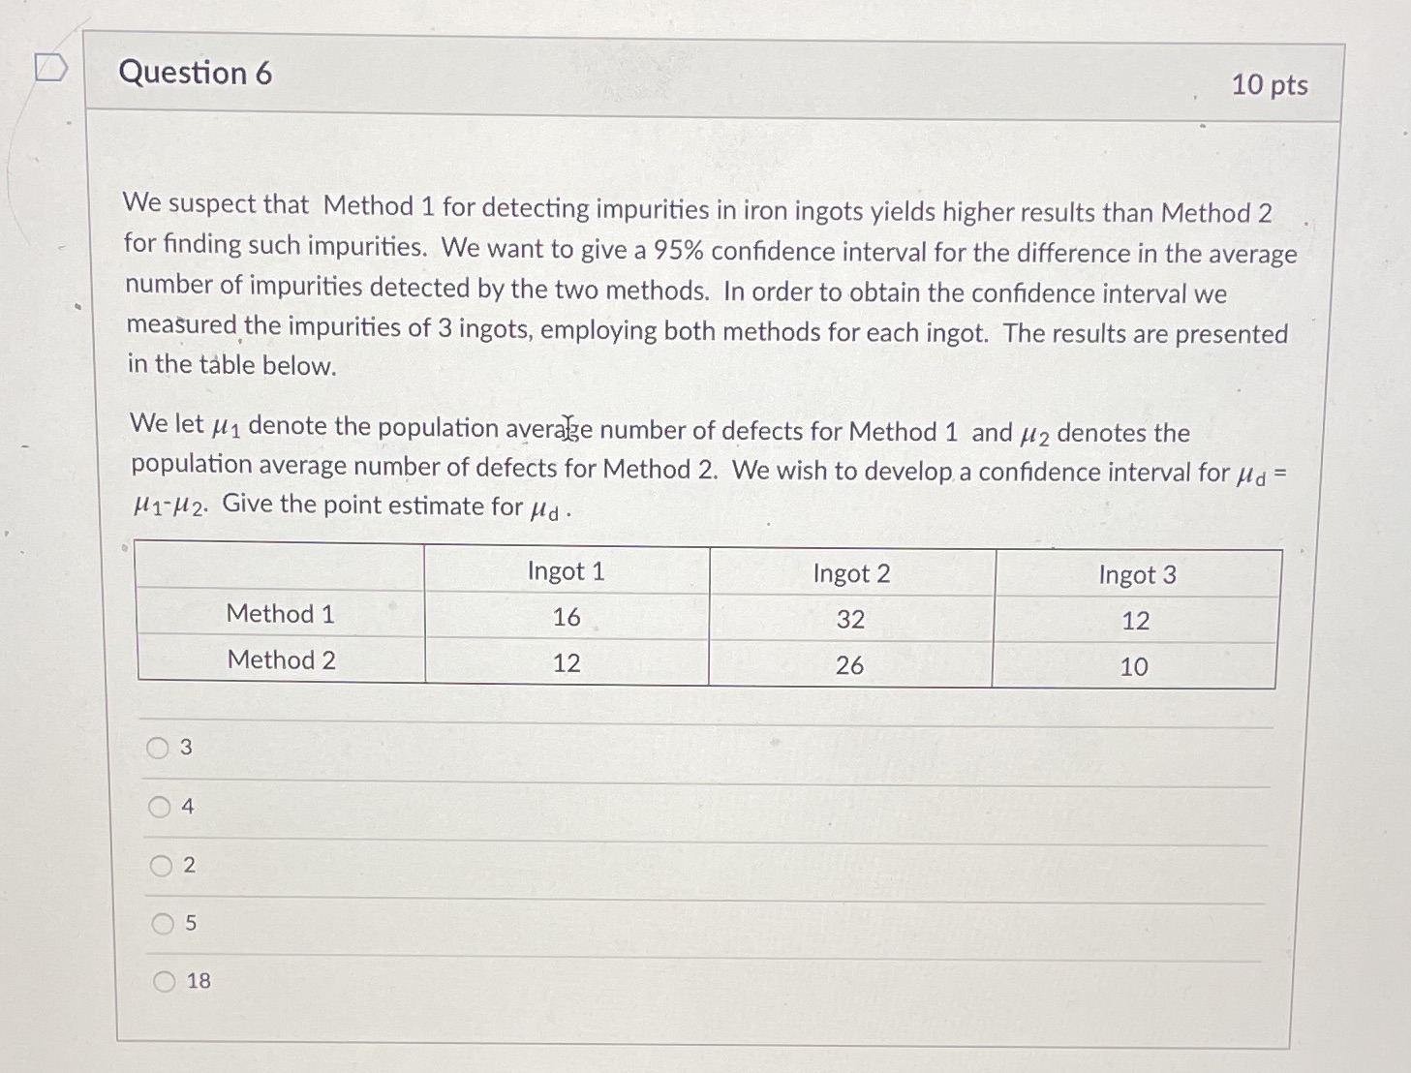Select answer choice 2
The width and height of the screenshot is (1411, 1073).
pos(159,865)
